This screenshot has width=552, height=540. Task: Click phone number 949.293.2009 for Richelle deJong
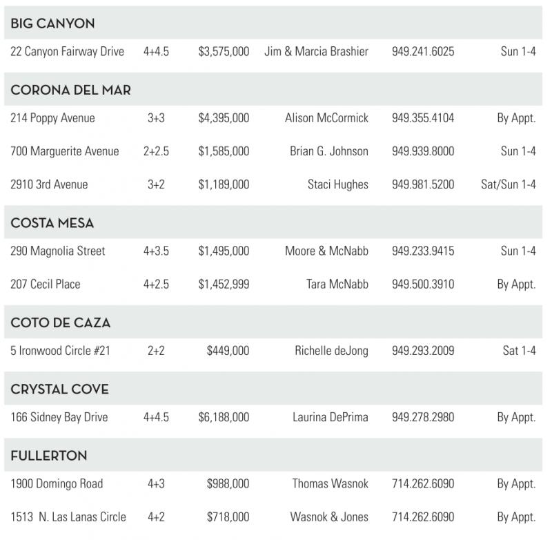click(x=422, y=351)
